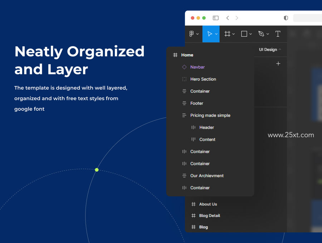Click the privacy shield icon
The image size is (322, 243).
pyautogui.click(x=286, y=18)
